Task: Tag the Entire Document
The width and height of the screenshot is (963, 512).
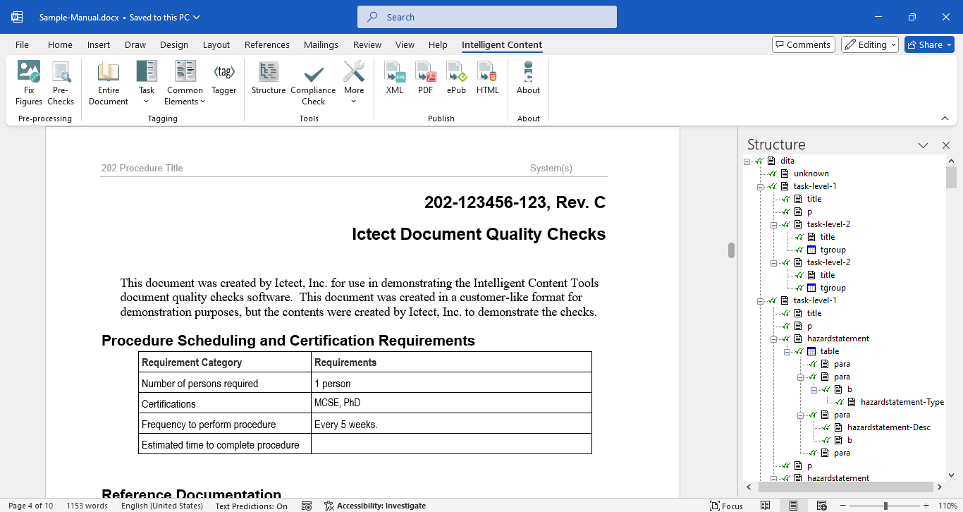Action: (x=108, y=82)
